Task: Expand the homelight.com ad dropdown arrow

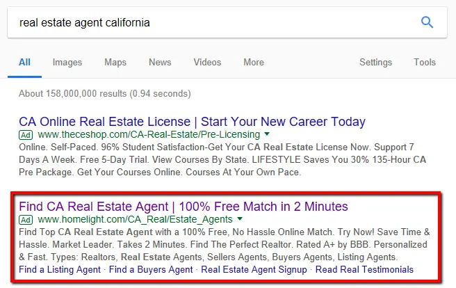Action: pos(240,219)
